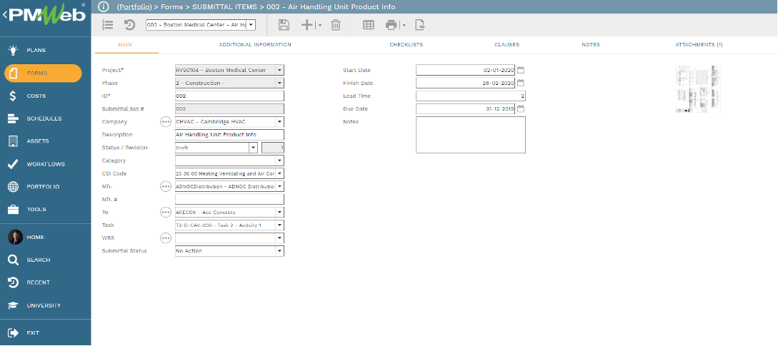Image resolution: width=778 pixels, height=346 pixels.
Task: Open Due Date calendar picker
Action: (x=521, y=108)
